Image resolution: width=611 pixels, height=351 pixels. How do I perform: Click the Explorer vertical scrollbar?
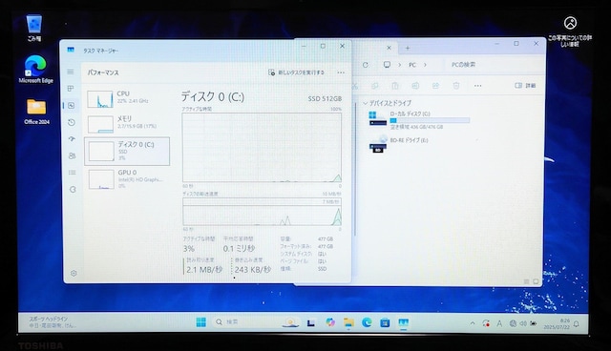[x=355, y=169]
